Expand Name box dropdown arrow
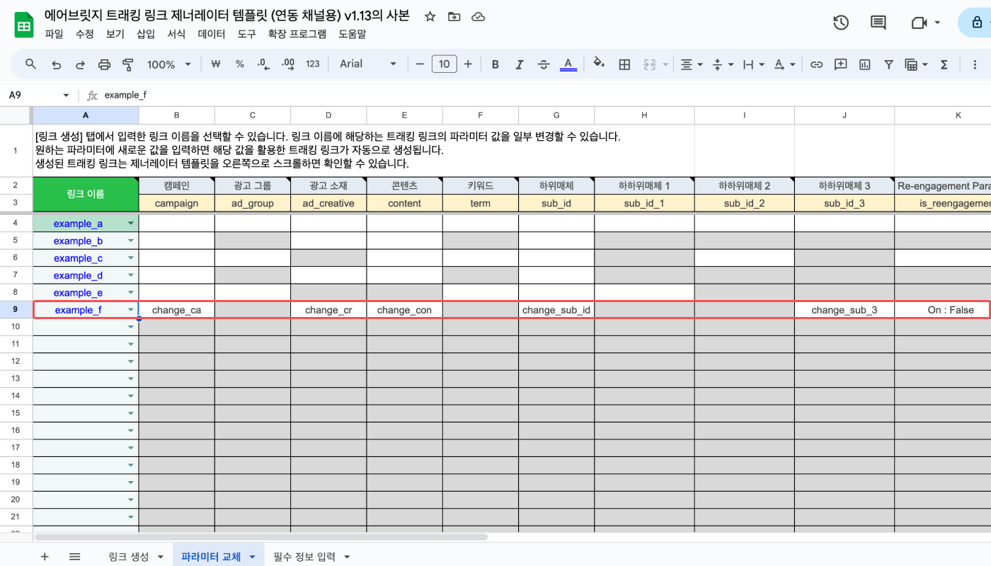This screenshot has height=566, width=991. click(66, 95)
